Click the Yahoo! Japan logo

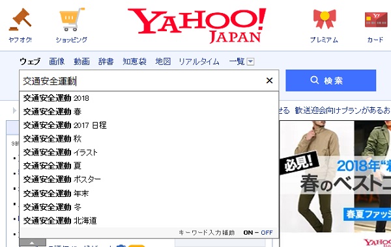click(x=197, y=25)
